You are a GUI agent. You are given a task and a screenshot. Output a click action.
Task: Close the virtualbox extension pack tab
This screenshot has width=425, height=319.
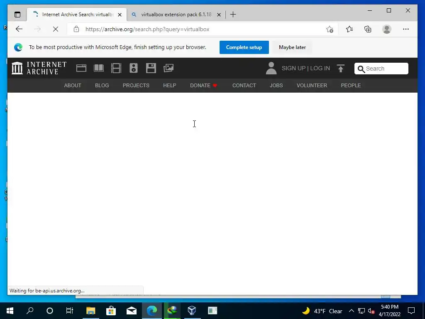pyautogui.click(x=219, y=15)
